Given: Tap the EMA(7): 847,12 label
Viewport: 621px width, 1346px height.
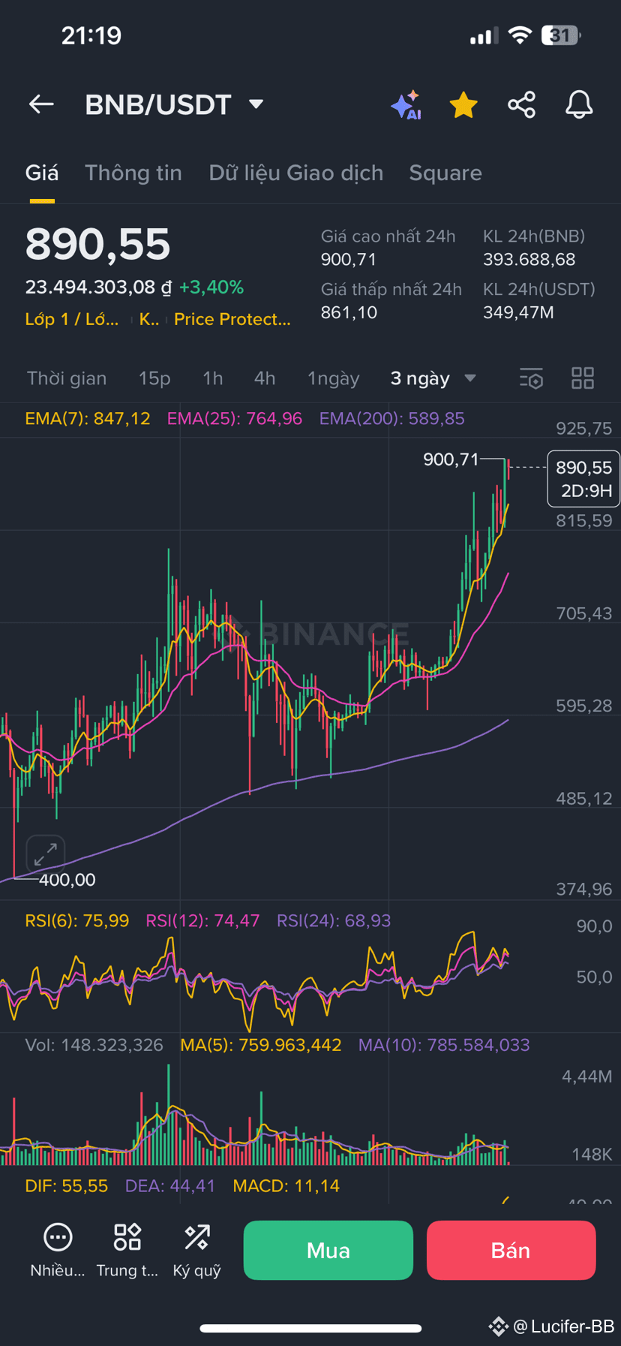Looking at the screenshot, I should point(88,419).
